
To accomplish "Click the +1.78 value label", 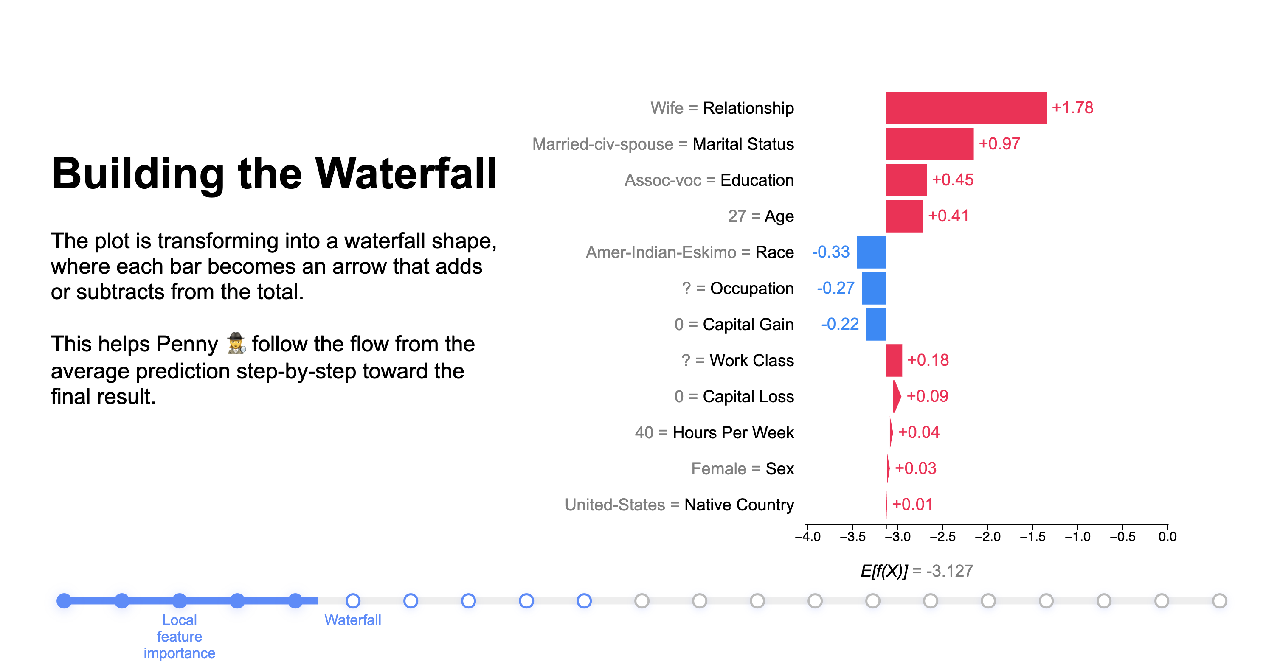I will click(x=1072, y=108).
